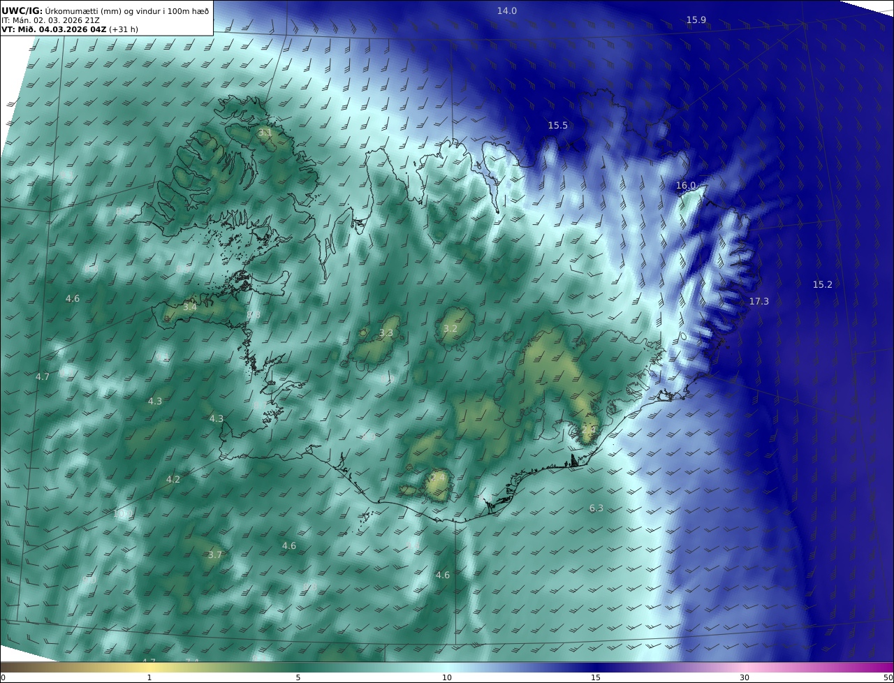Screen dimensions: 894x683
Task: Click the 15.2 value label
Action: click(823, 284)
